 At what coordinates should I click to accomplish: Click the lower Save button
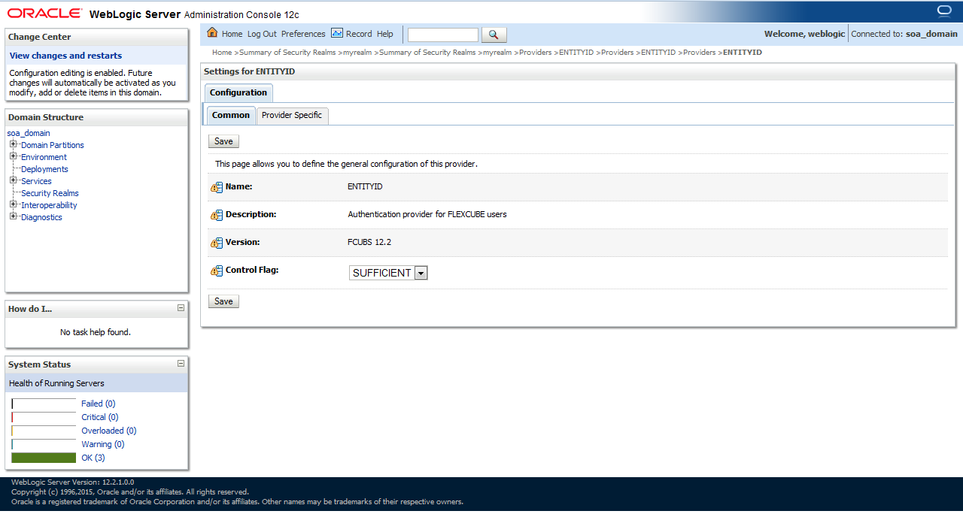(x=223, y=301)
